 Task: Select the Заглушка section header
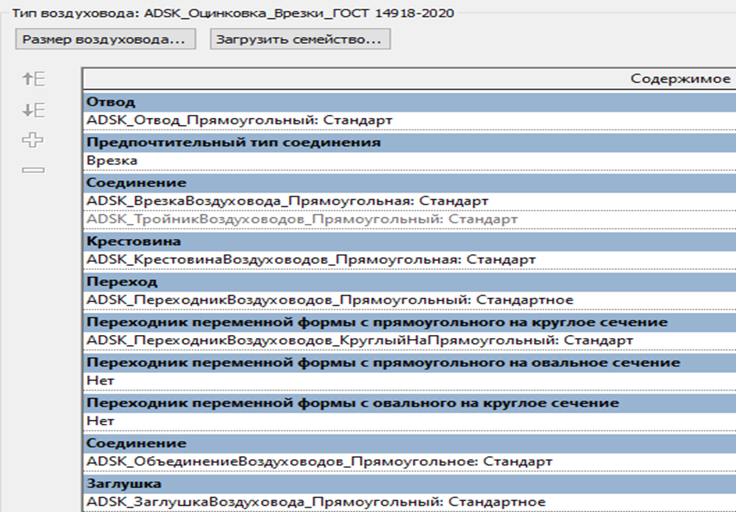coord(410,484)
